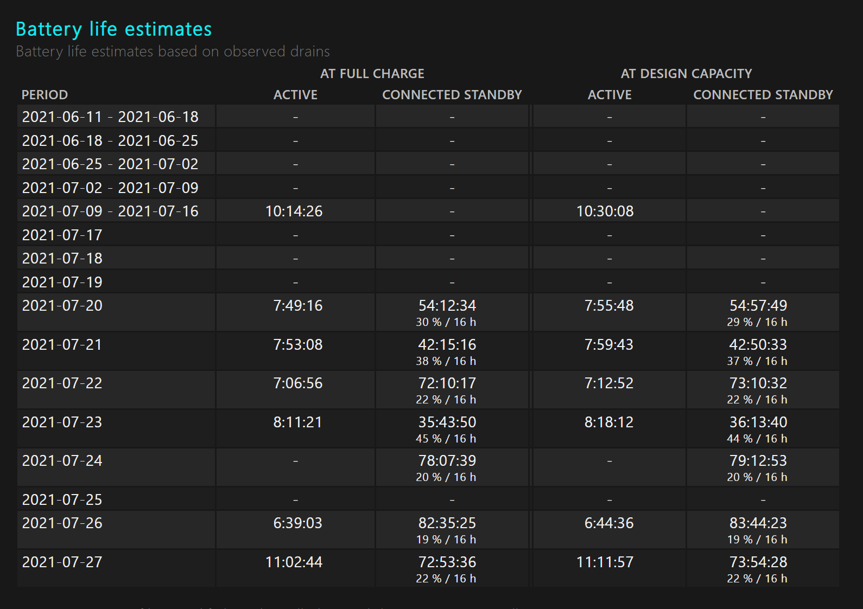Select the 2021-07-18 row date
This screenshot has height=609, width=863.
click(62, 259)
